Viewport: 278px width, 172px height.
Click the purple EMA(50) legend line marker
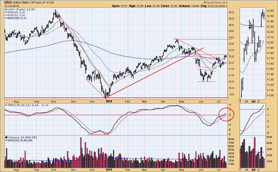point(6,15)
